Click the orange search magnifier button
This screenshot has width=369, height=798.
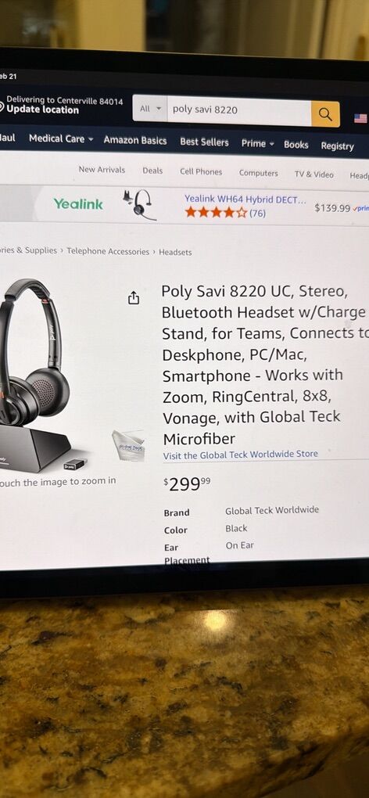pyautogui.click(x=325, y=114)
